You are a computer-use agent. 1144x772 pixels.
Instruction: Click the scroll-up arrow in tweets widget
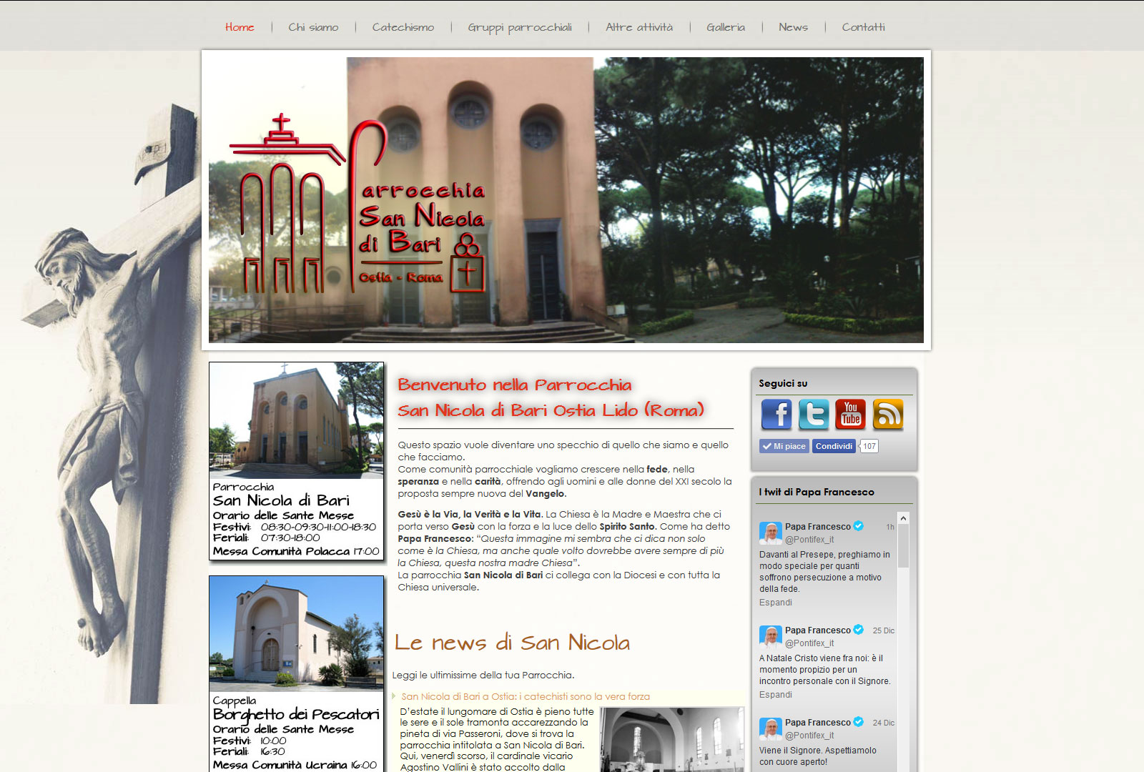pyautogui.click(x=903, y=518)
